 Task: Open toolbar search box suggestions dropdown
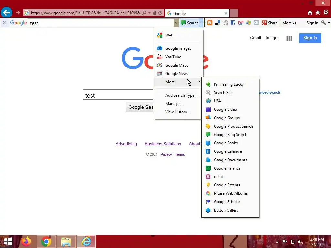(176, 23)
